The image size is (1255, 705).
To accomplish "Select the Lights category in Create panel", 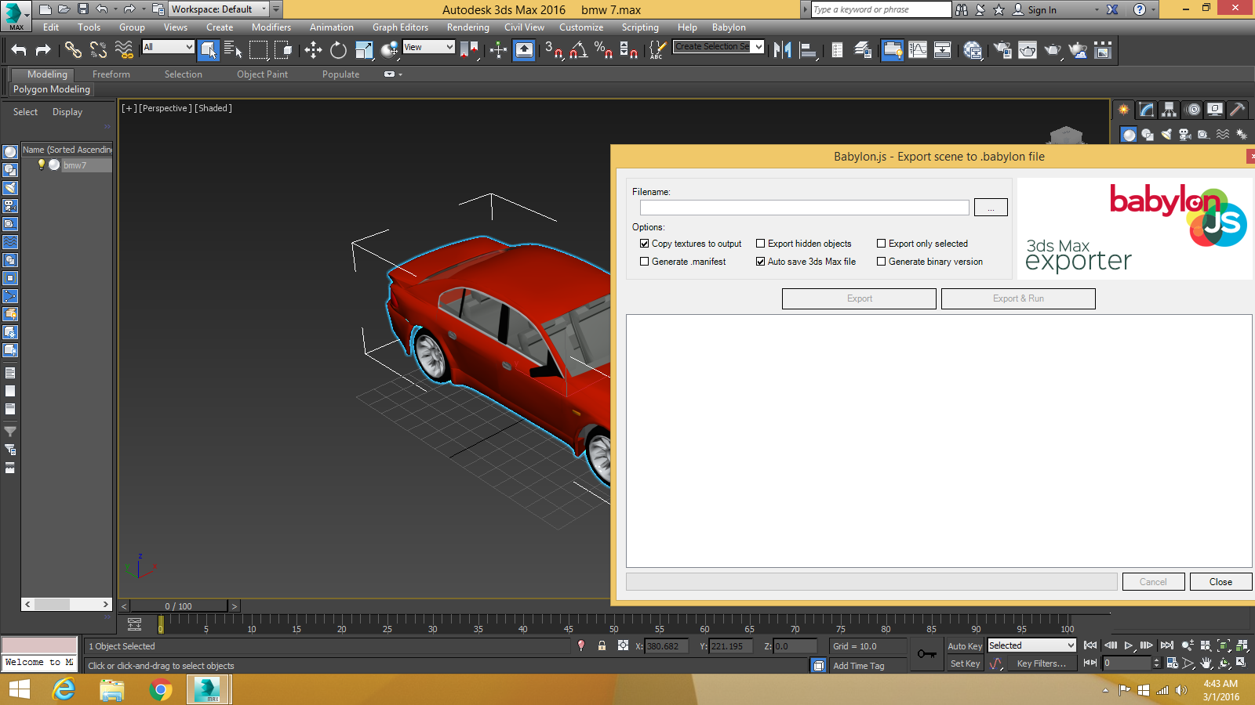I will (1166, 135).
